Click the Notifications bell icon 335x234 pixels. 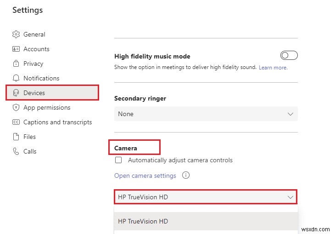pos(16,78)
